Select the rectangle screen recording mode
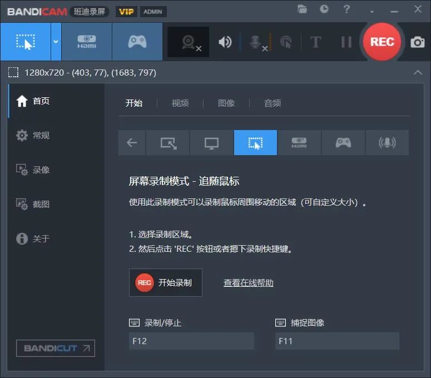Screen dimensions: 431x378 click(26, 42)
